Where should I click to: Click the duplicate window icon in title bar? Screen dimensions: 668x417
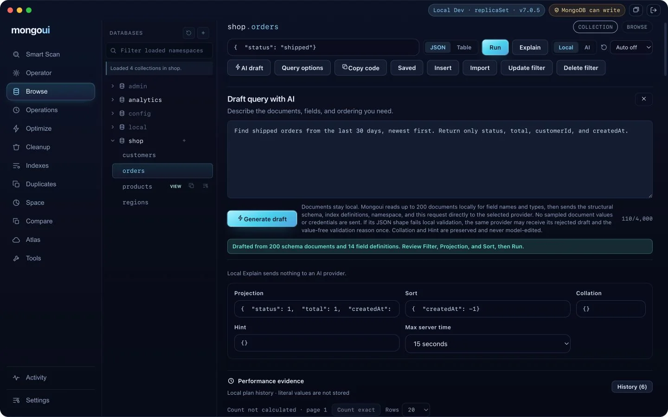tap(636, 10)
